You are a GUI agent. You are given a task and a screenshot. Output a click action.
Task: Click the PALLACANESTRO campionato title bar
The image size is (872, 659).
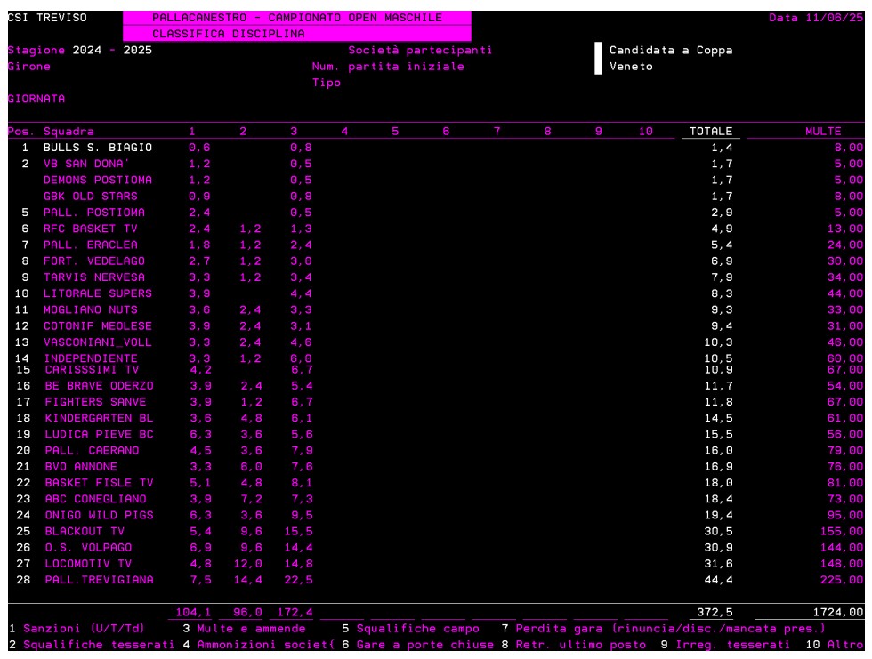(296, 17)
